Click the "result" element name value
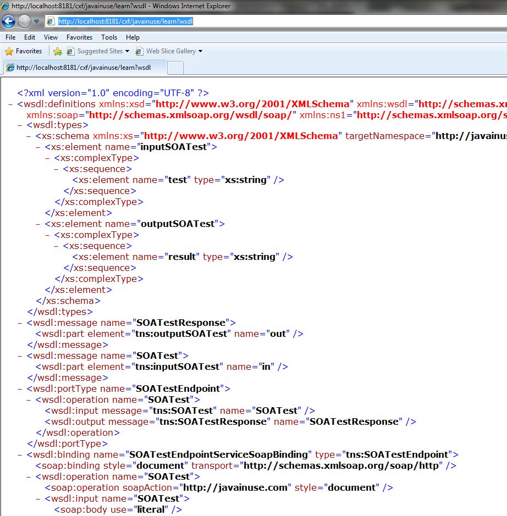 (x=181, y=257)
